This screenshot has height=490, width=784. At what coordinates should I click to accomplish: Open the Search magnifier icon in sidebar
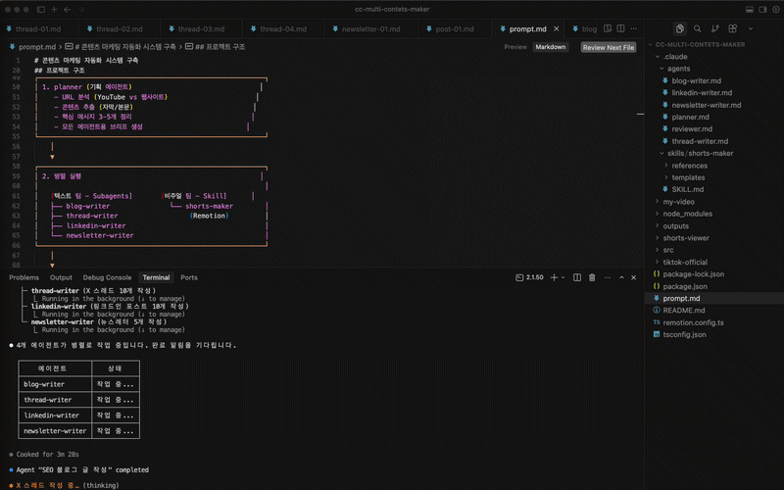(x=697, y=28)
